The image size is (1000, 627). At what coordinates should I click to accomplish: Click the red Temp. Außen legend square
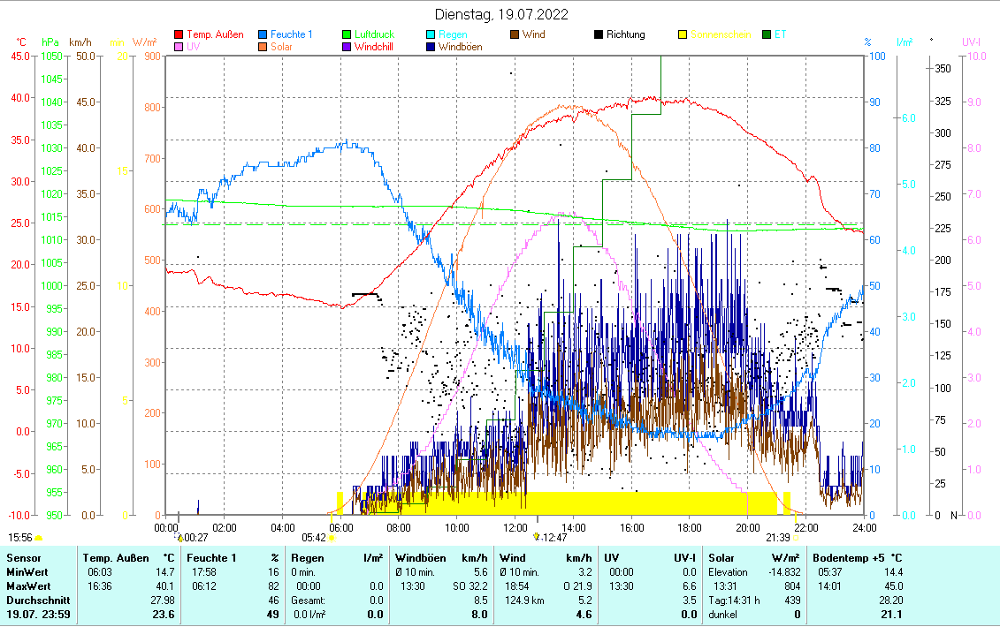(179, 35)
